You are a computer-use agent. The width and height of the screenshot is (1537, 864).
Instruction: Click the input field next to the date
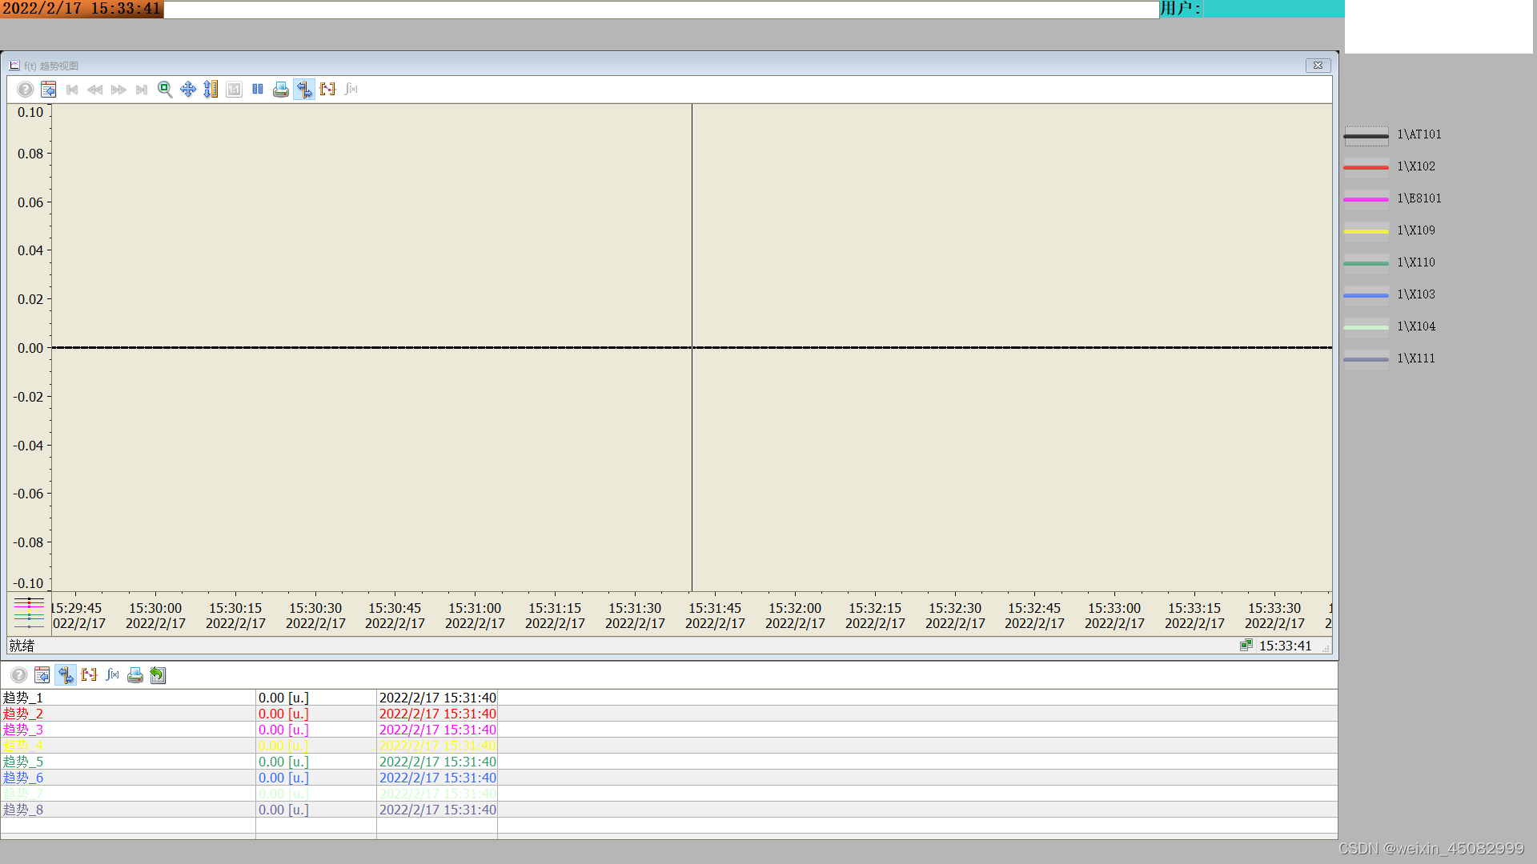[660, 10]
